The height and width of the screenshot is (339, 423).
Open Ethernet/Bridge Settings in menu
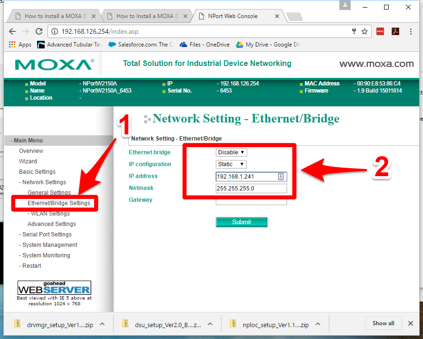point(58,203)
